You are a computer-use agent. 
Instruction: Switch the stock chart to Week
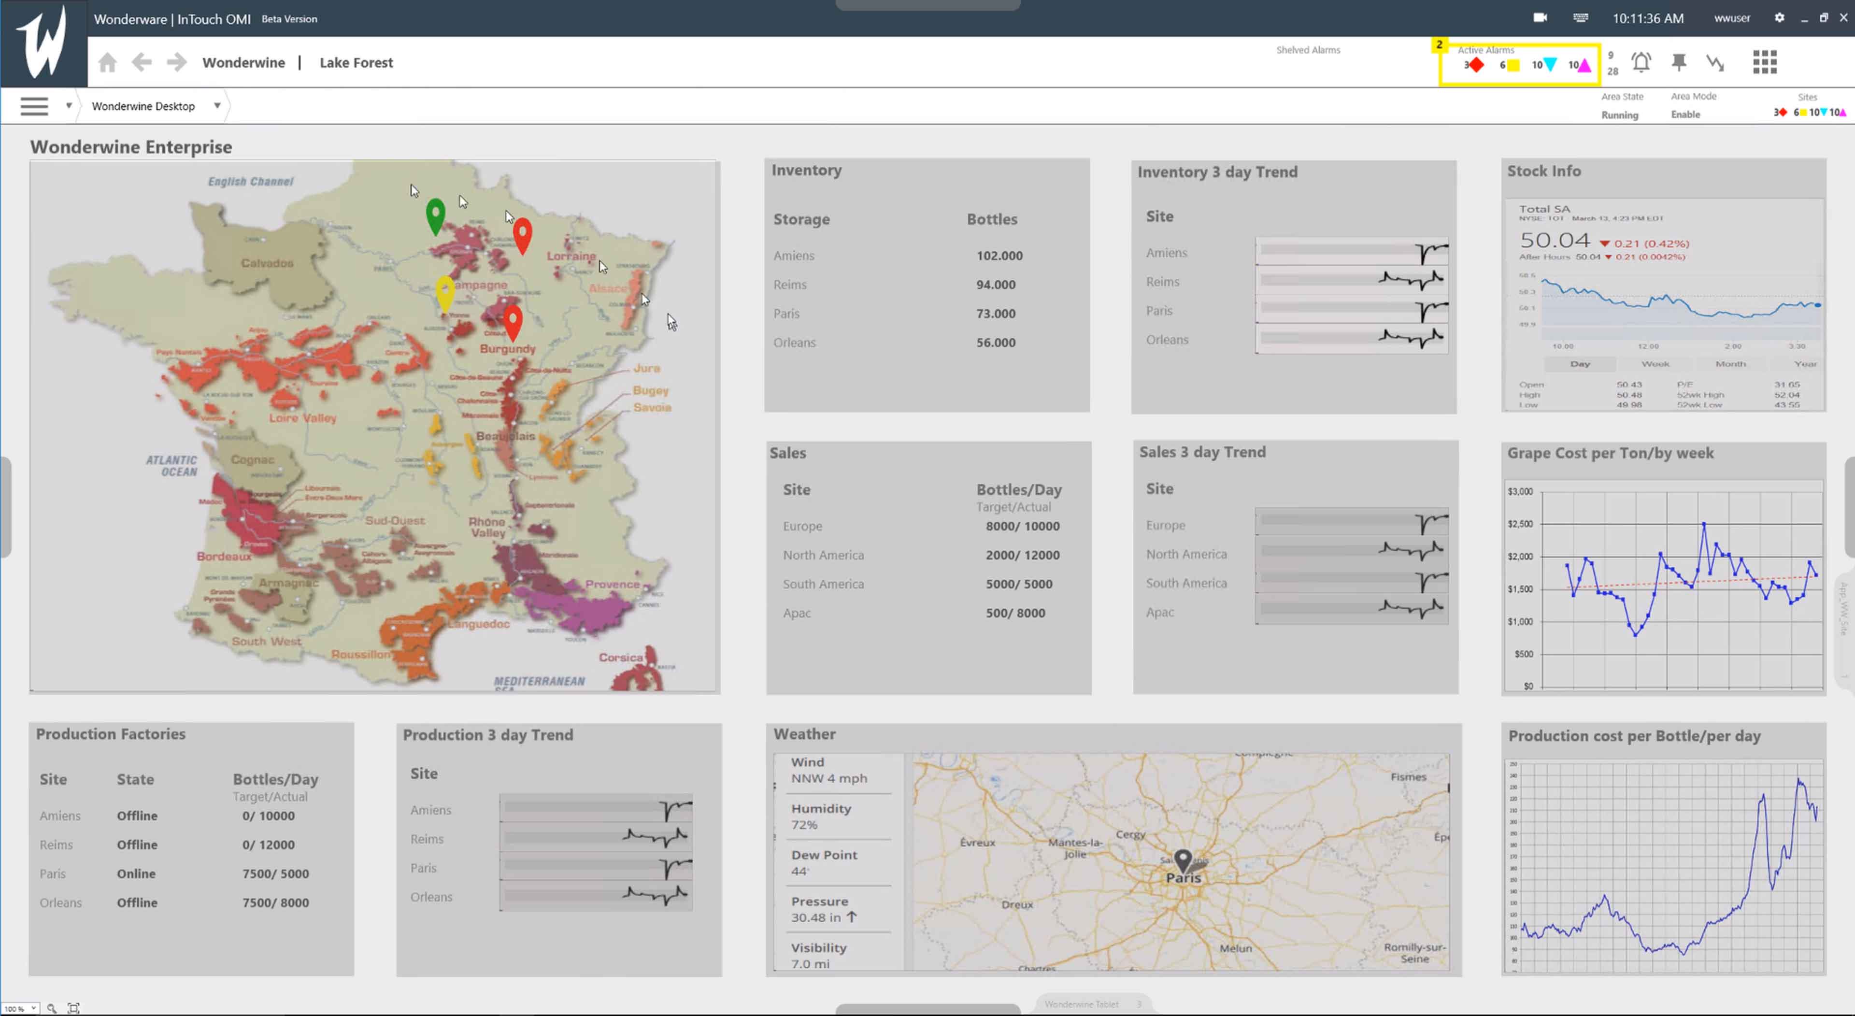tap(1655, 364)
